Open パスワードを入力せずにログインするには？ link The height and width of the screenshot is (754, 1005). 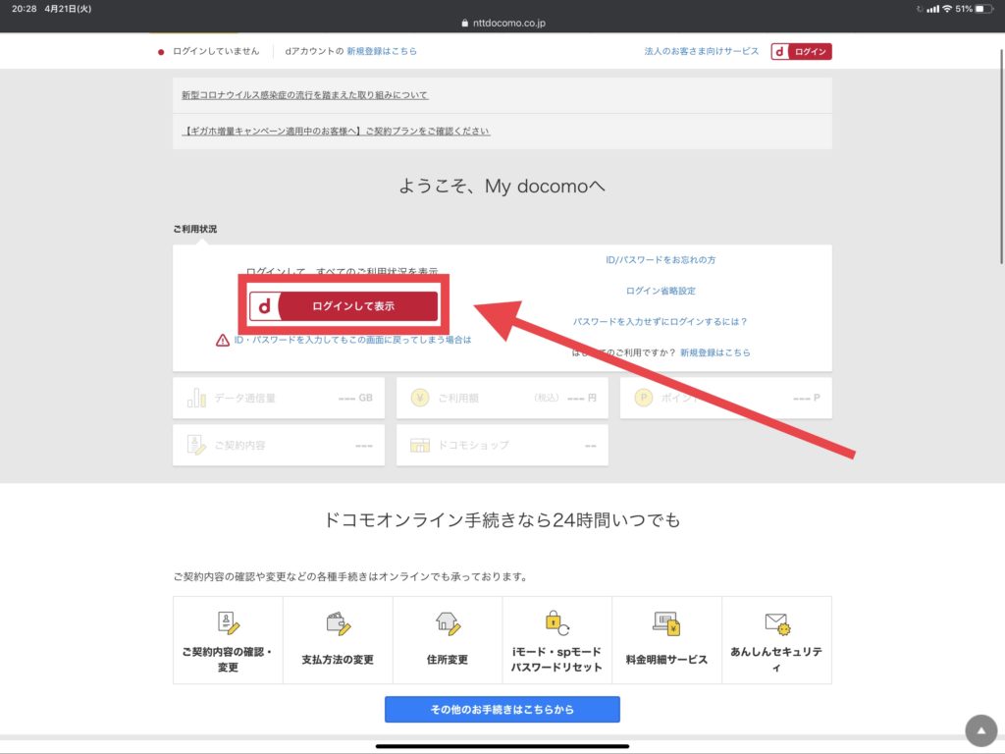661,321
